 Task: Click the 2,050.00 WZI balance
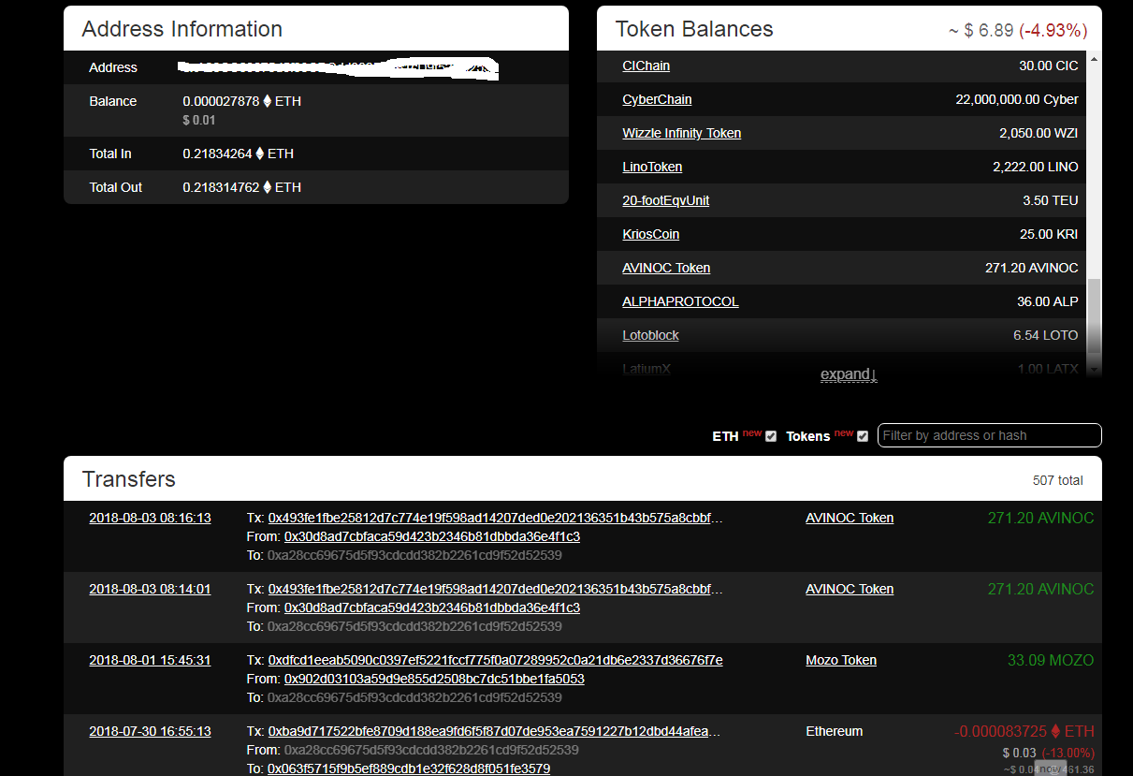click(1039, 133)
